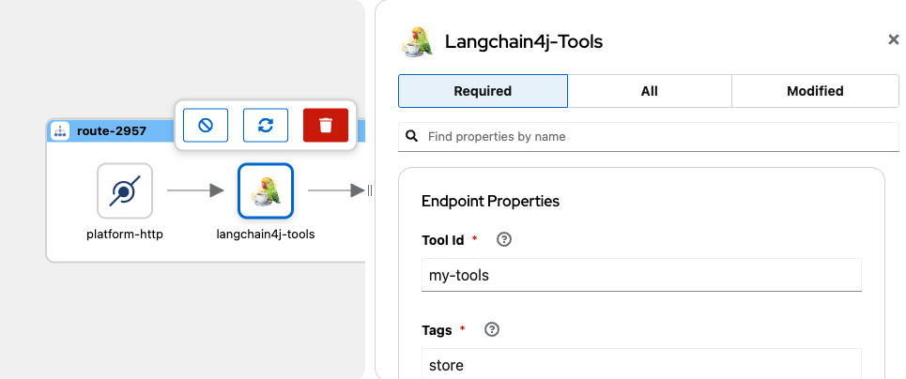Screen dimensions: 906x379
Task: Click the platform-http node label
Action: click(x=125, y=234)
